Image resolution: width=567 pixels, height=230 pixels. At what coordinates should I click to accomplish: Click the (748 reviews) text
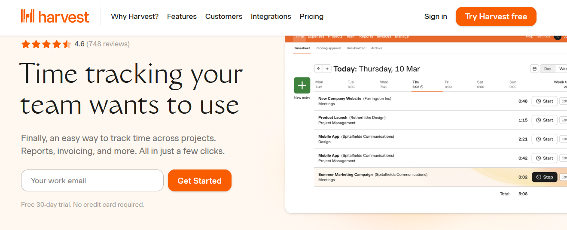point(108,44)
